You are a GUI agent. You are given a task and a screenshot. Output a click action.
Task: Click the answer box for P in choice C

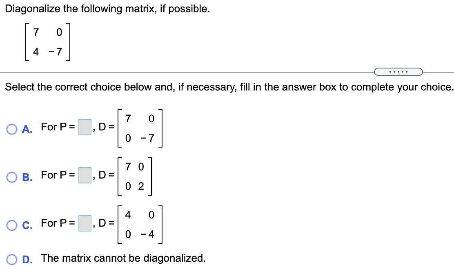point(86,223)
